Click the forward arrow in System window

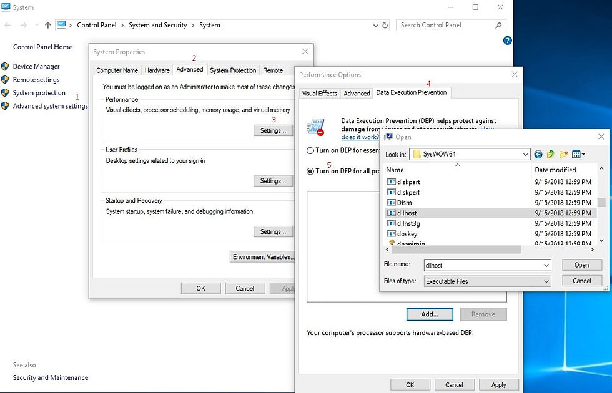(x=24, y=26)
